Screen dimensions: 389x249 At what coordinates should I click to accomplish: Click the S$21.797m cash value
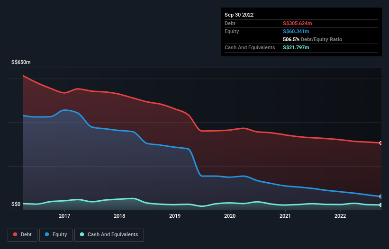[x=296, y=47]
